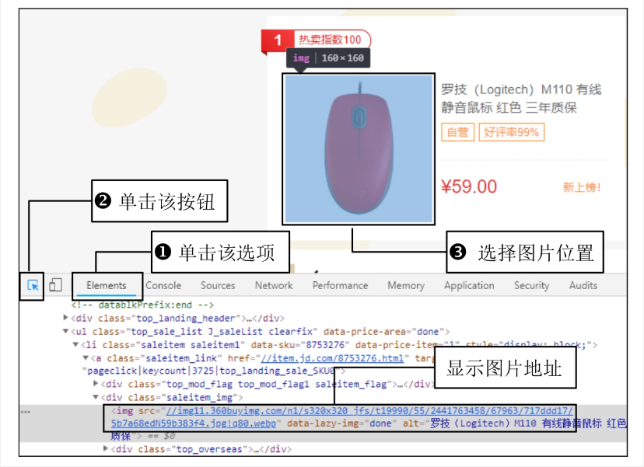Viewport: 644px width, 467px height.
Task: Select the data-lazy-img="done" attribute
Action: [341, 423]
